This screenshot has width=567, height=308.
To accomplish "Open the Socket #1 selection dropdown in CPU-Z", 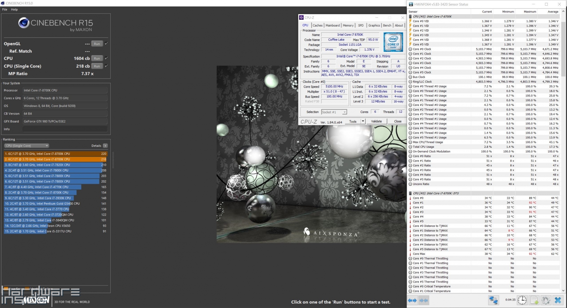I will coord(334,112).
